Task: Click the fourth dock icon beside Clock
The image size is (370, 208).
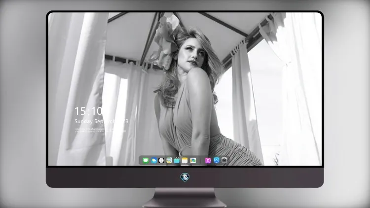Action: tap(169, 160)
